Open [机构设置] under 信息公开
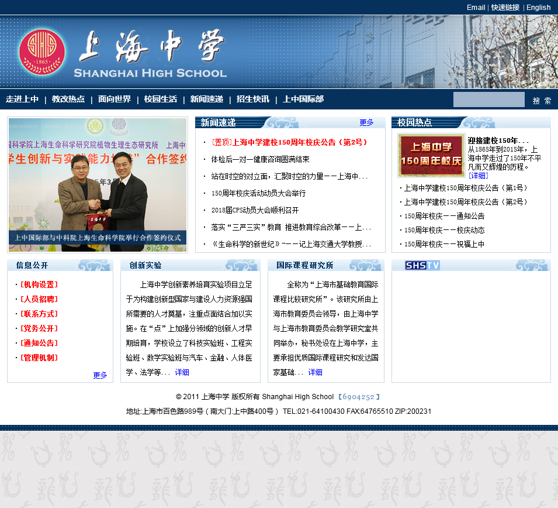The image size is (558, 508). (39, 284)
